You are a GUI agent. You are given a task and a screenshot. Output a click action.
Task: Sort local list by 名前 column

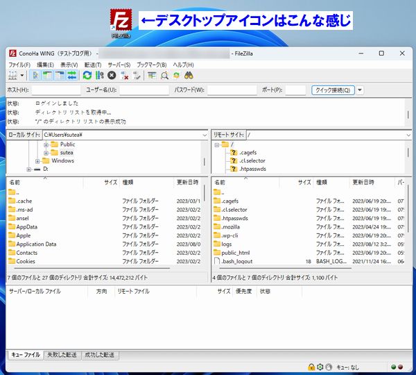pyautogui.click(x=45, y=183)
